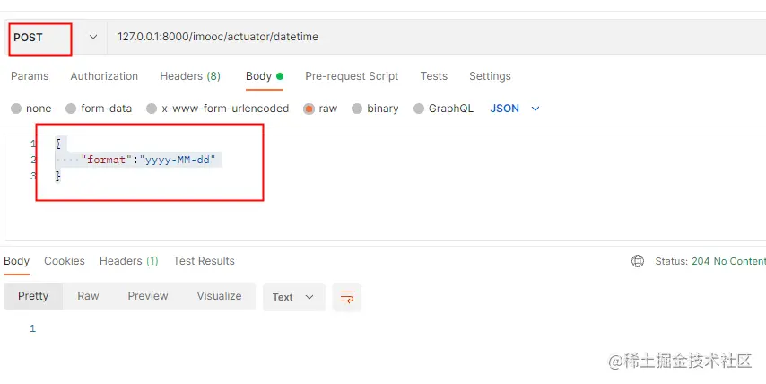Switch to the Params tab
Screen dimensions: 766x384
click(30, 76)
